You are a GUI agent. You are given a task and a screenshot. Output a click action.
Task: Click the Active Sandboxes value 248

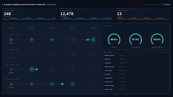pos(7,14)
